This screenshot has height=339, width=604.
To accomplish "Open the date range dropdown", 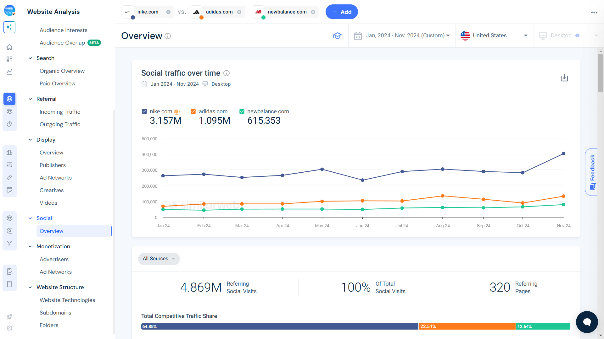I will coord(402,35).
